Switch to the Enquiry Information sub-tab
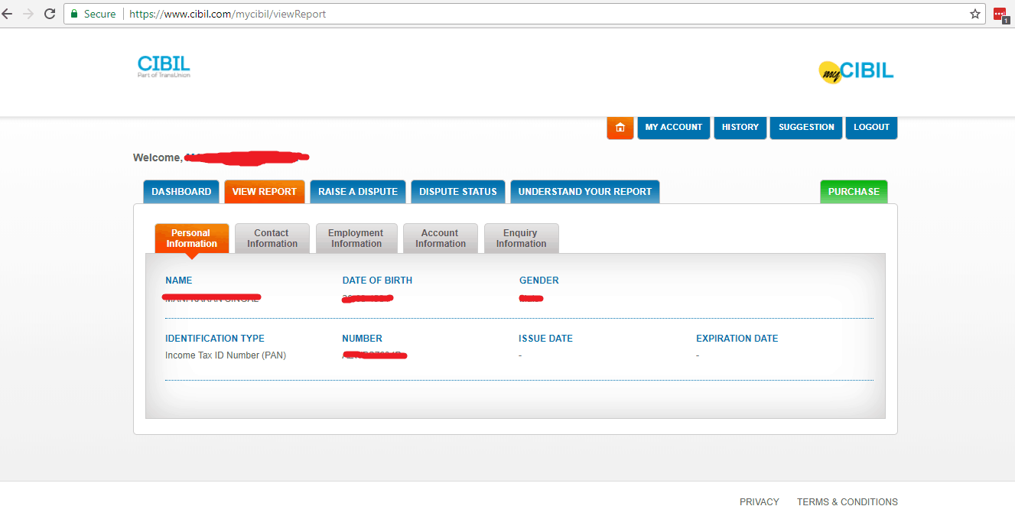Viewport: 1015px width, 519px height. click(521, 238)
